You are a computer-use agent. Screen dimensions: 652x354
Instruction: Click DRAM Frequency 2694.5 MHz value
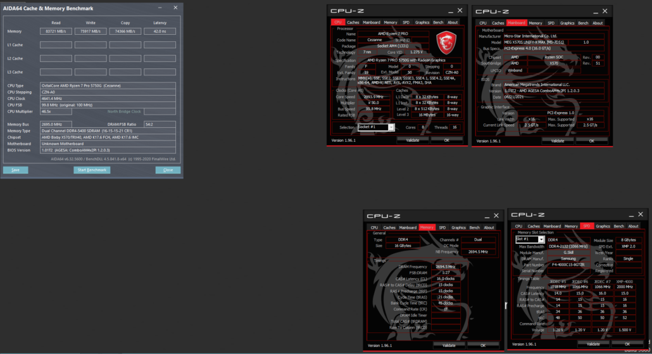[446, 267]
